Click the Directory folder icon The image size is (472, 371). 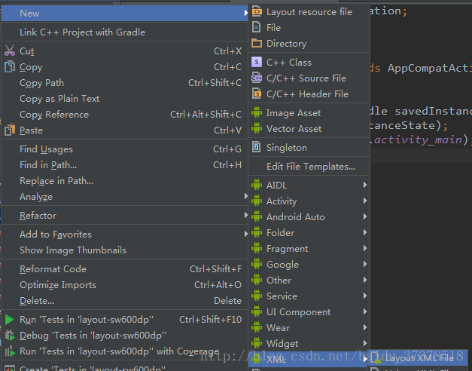pyautogui.click(x=257, y=43)
